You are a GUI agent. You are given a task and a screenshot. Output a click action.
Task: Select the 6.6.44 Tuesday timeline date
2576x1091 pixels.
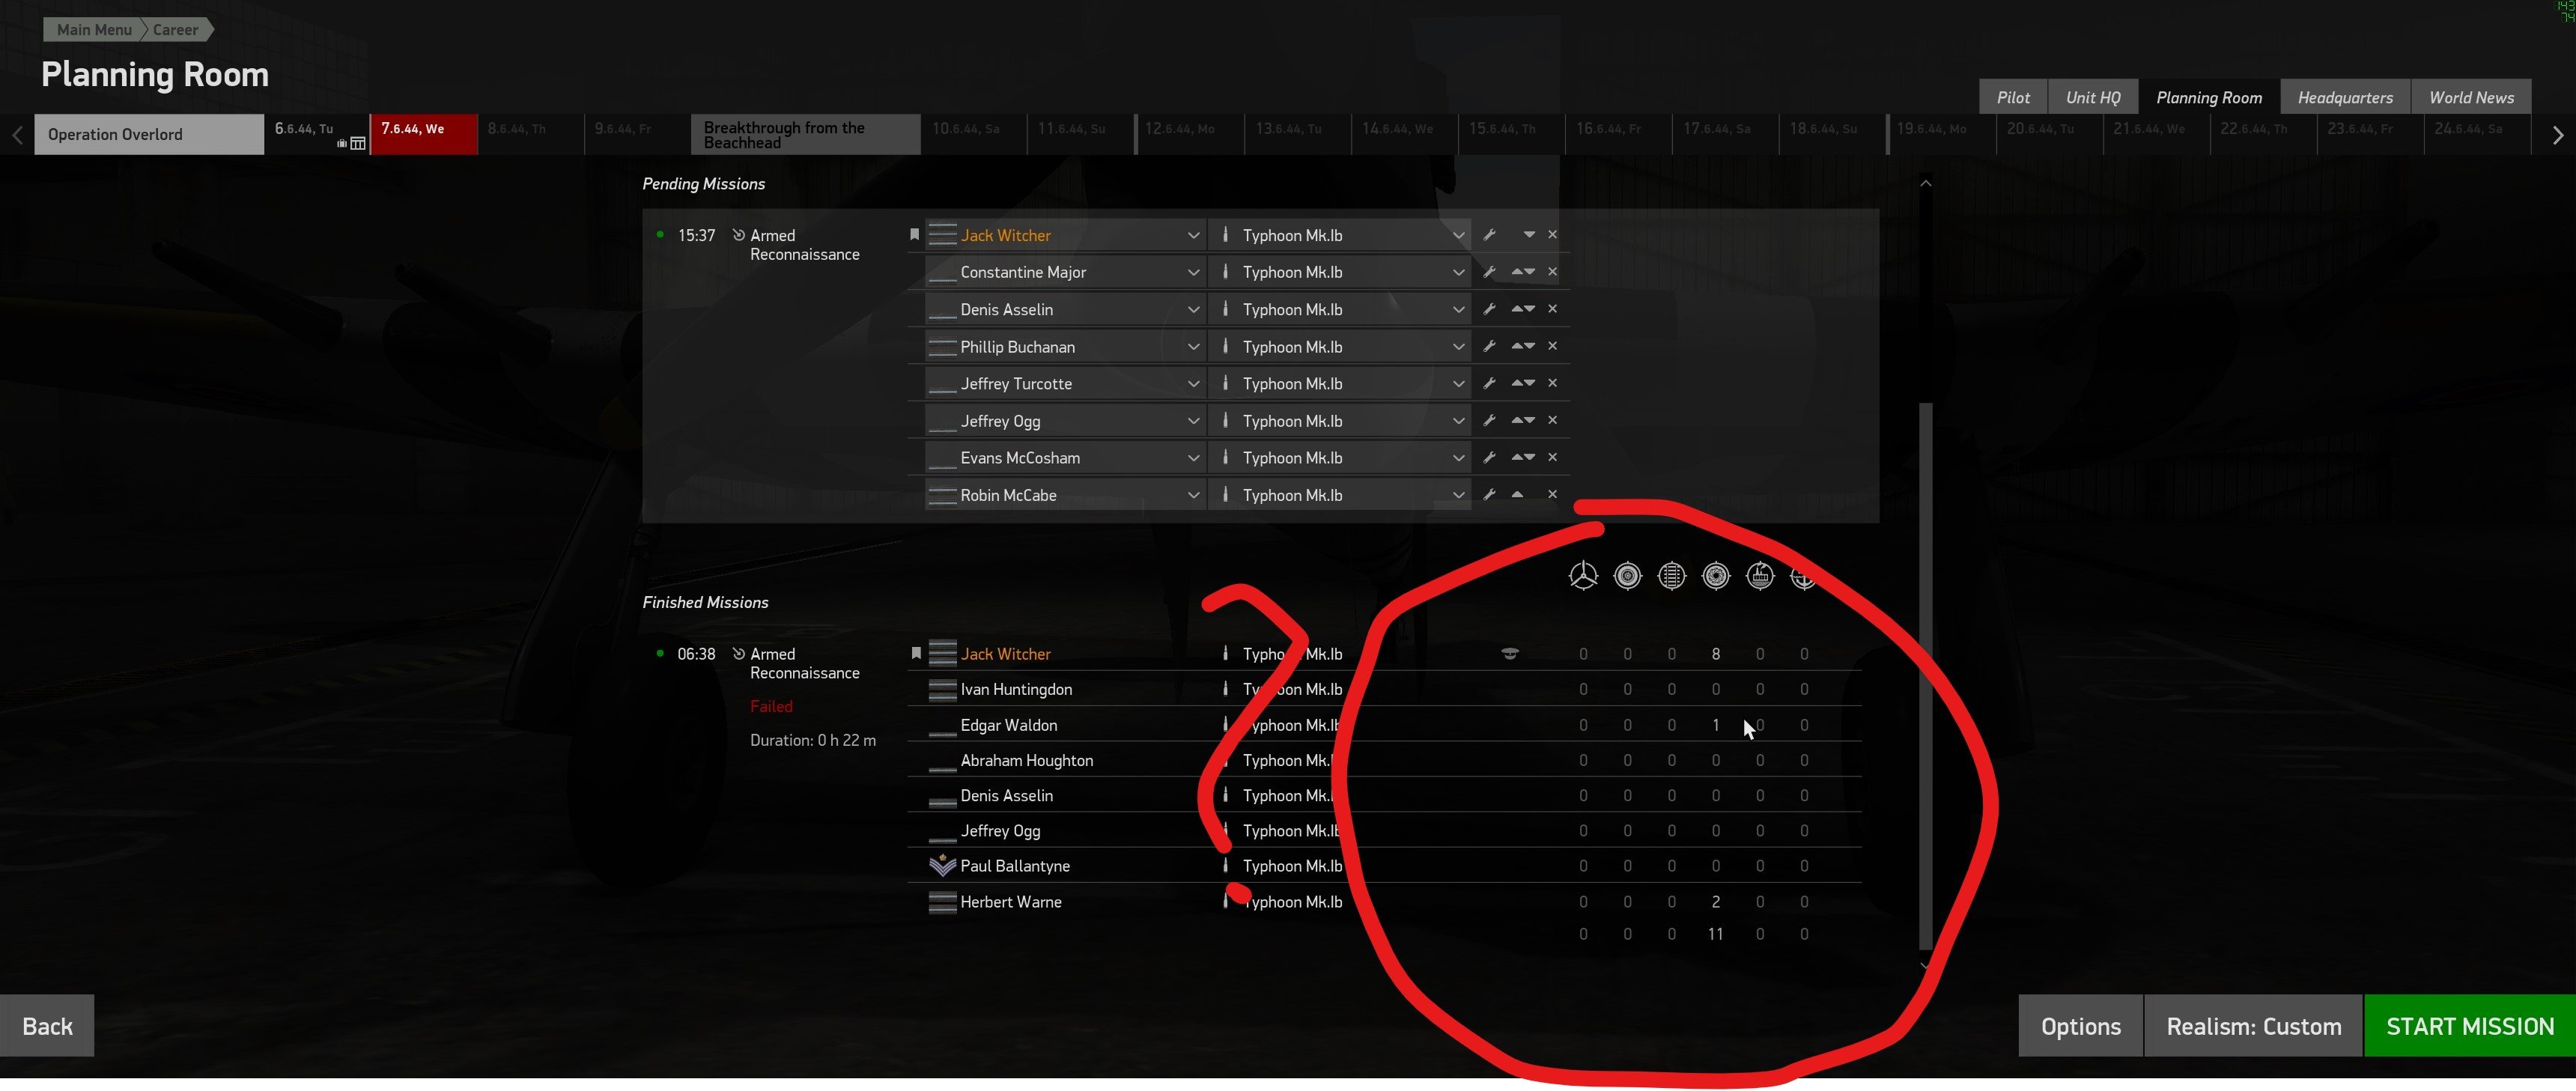(316, 134)
